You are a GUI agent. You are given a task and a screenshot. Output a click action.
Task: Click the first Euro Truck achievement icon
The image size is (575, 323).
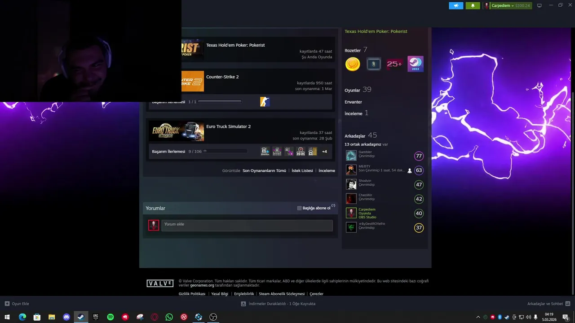(265, 152)
